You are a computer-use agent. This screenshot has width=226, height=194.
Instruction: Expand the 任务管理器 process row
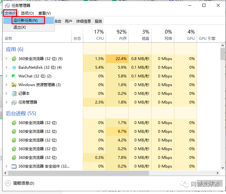point(7,102)
